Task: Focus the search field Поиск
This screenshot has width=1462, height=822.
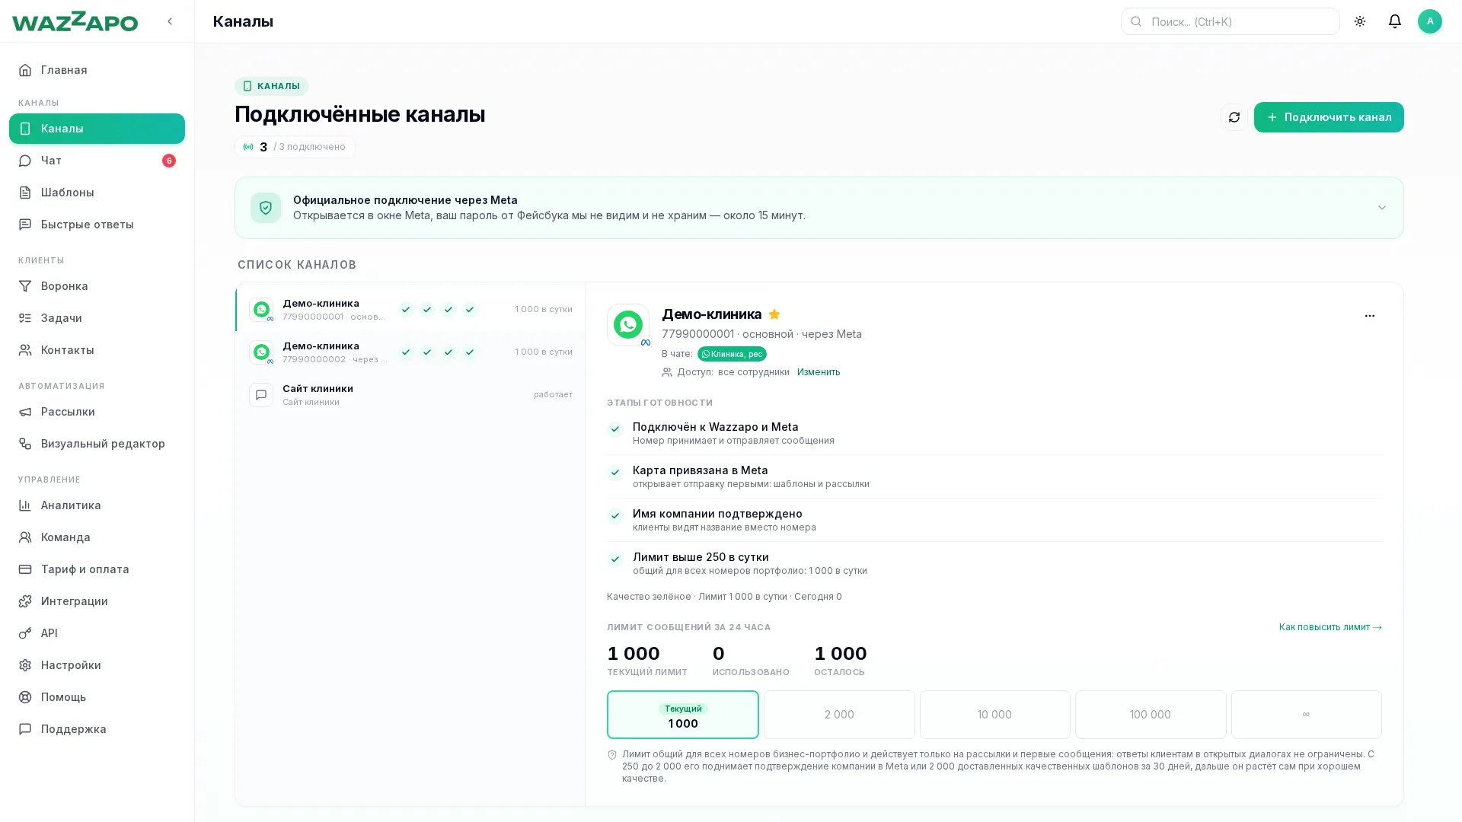Action: coord(1230,21)
